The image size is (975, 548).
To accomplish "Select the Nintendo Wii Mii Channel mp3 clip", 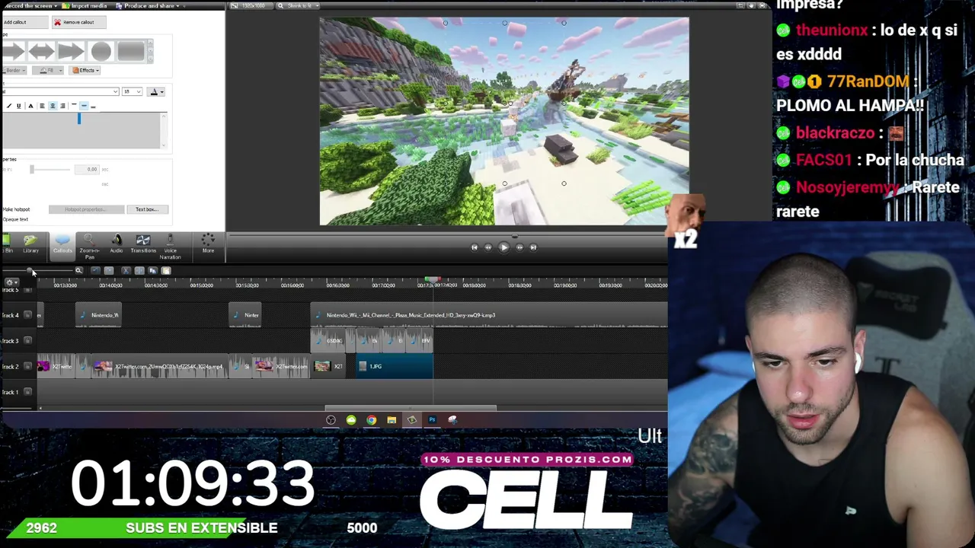I will [x=489, y=315].
